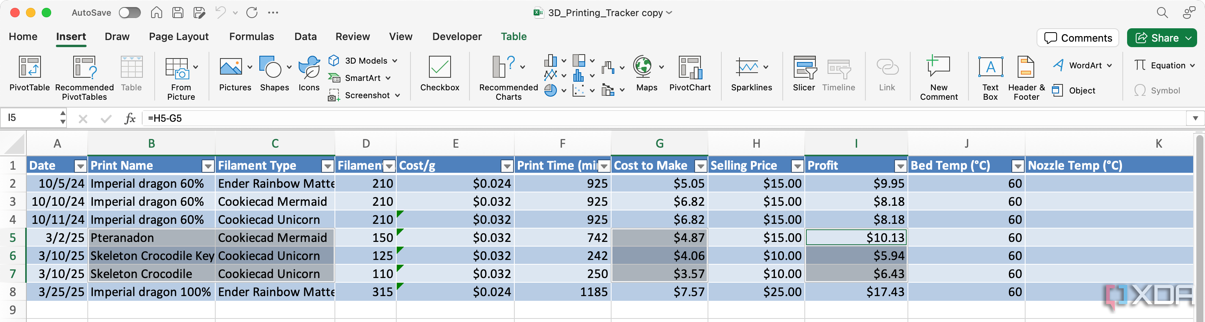
Task: Click the Save icon in title bar
Action: click(x=178, y=13)
